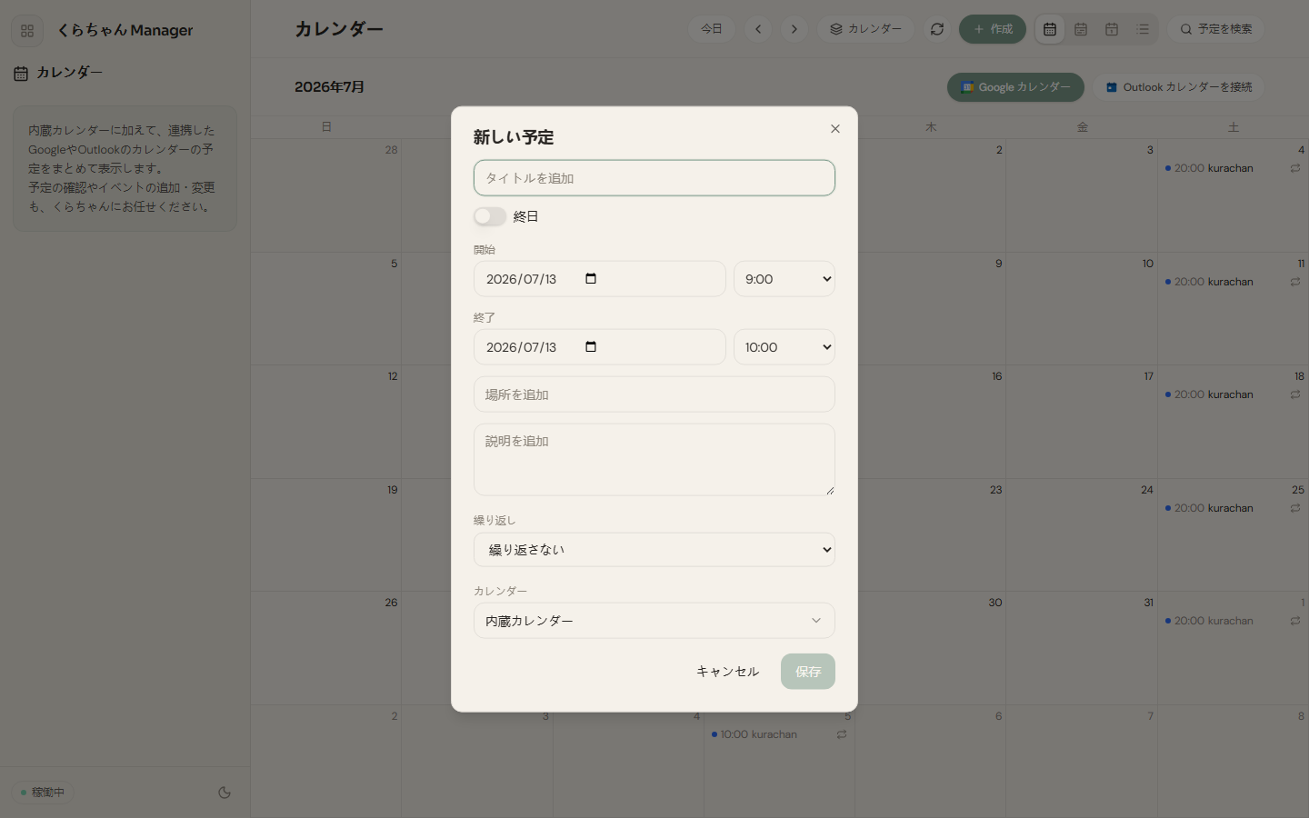The height and width of the screenshot is (818, 1309).
Task: Open the カレンダー layers filter in the toolbar
Action: coord(865,29)
